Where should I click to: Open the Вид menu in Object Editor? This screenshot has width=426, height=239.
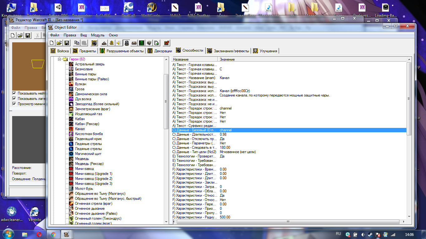click(x=84, y=35)
